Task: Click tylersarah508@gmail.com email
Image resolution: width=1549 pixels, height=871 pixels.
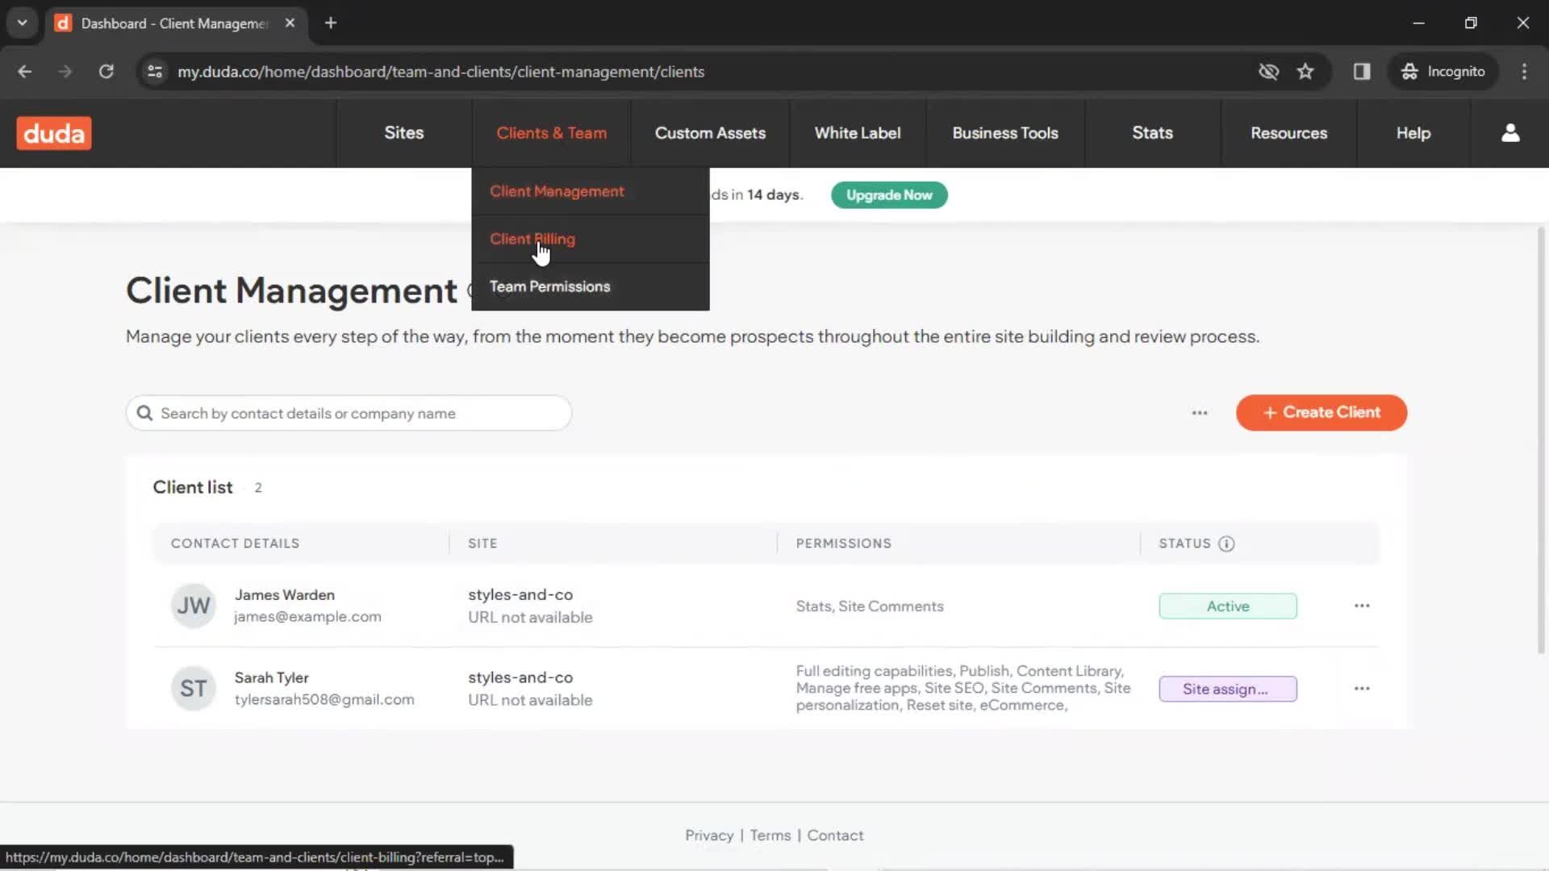Action: (324, 700)
